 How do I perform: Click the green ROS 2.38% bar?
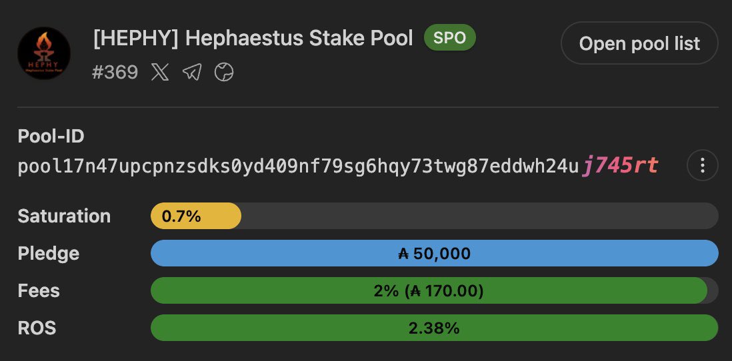point(434,328)
